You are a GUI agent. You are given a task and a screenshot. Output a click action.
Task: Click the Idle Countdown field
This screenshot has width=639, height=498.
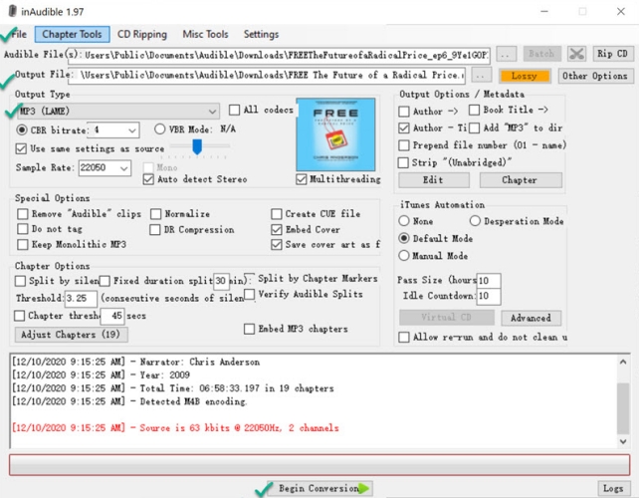[x=489, y=296]
